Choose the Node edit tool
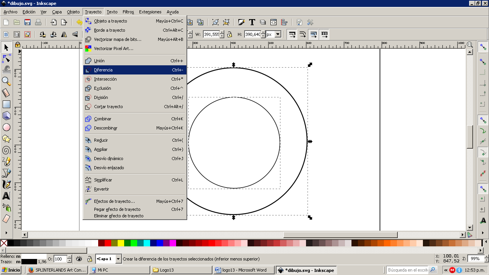Image resolution: width=489 pixels, height=275 pixels. click(6, 58)
